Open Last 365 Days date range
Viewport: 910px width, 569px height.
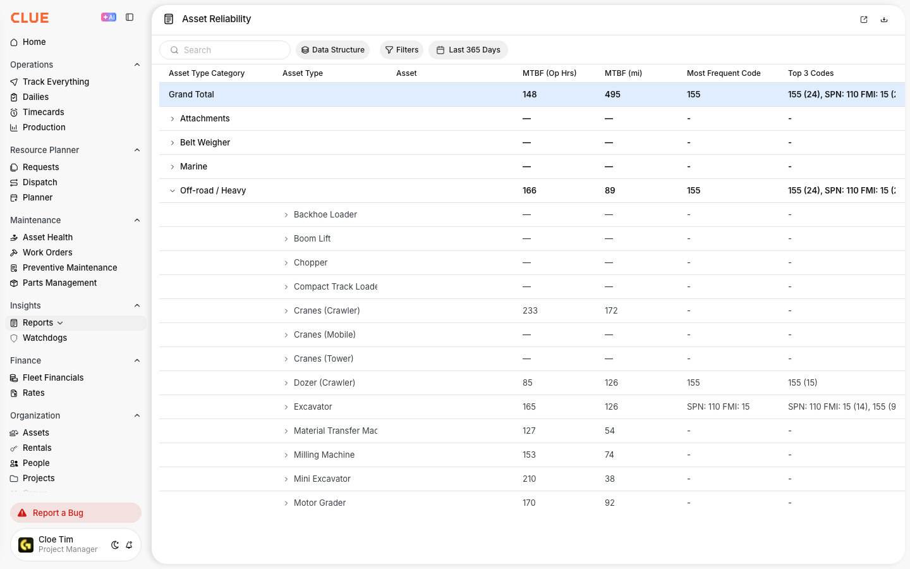[468, 50]
